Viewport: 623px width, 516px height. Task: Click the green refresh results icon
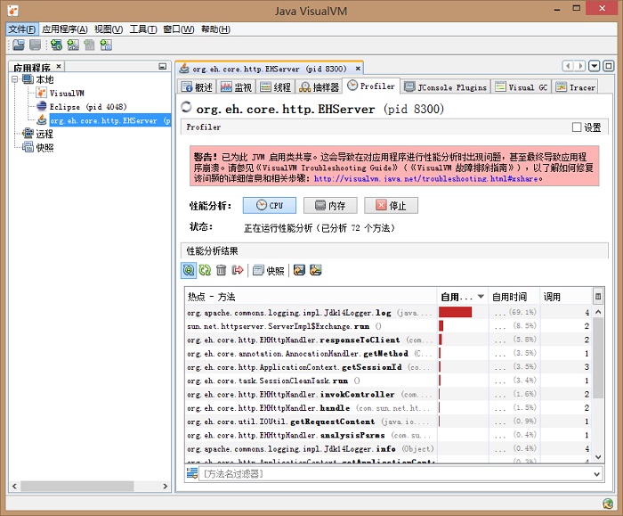(205, 270)
